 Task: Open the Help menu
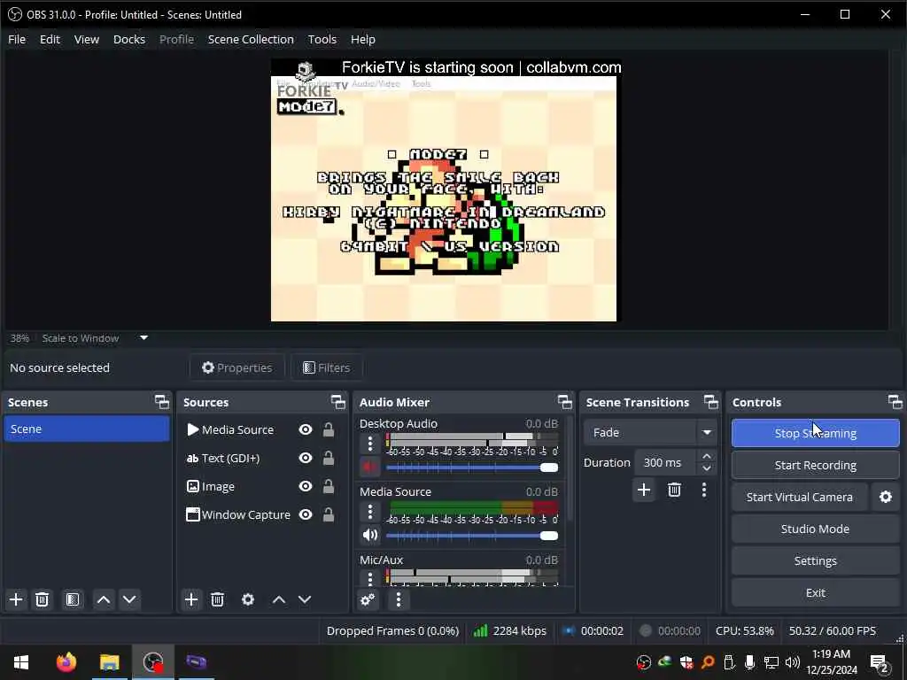pos(362,39)
